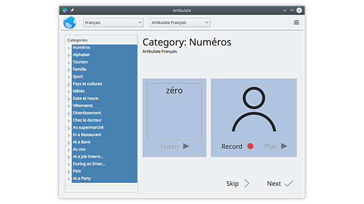Click the pin icon in title bar
Screen dimensions: 364x204
pos(72,10)
